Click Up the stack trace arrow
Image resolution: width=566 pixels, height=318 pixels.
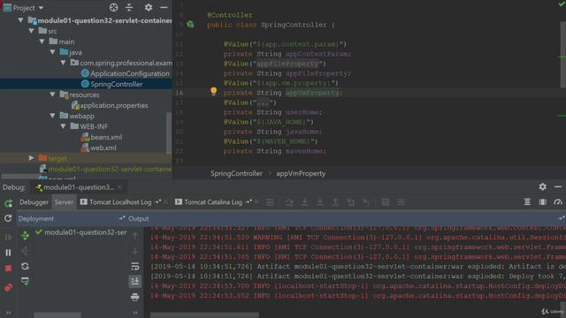135,236
